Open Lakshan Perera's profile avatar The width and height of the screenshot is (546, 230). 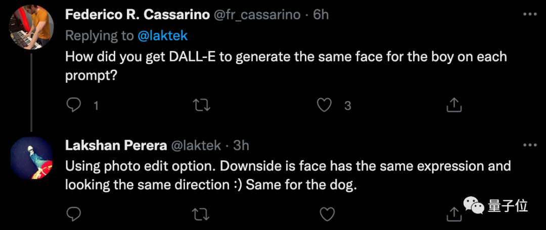[x=31, y=158]
